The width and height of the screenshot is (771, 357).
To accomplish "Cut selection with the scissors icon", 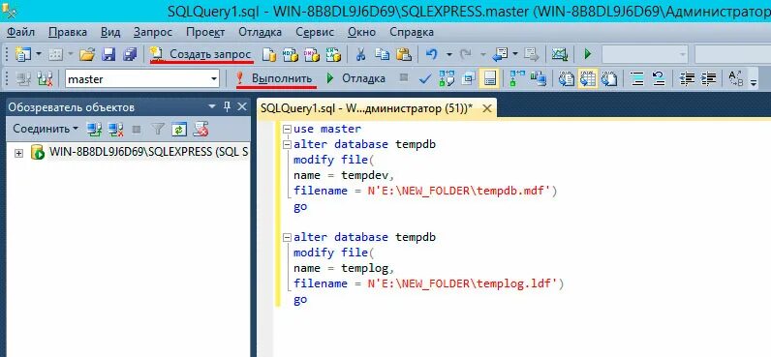I will [360, 54].
